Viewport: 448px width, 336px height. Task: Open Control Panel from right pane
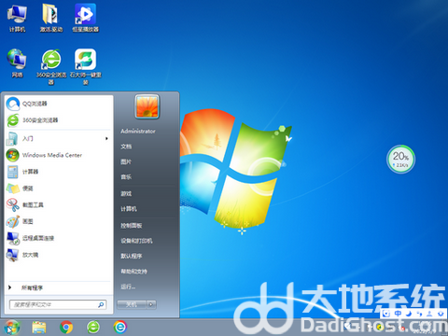pos(132,225)
